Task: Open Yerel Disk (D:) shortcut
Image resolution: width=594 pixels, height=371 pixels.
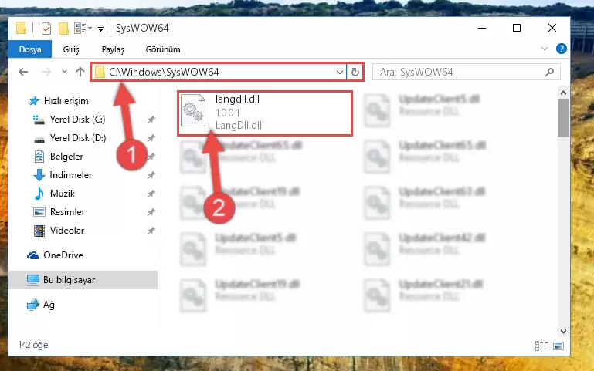Action: [x=78, y=138]
